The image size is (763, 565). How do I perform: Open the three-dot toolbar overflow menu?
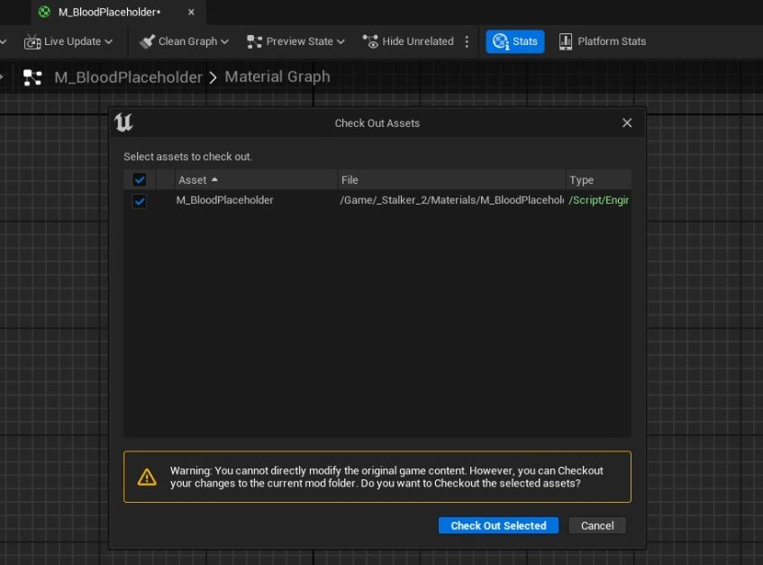466,41
